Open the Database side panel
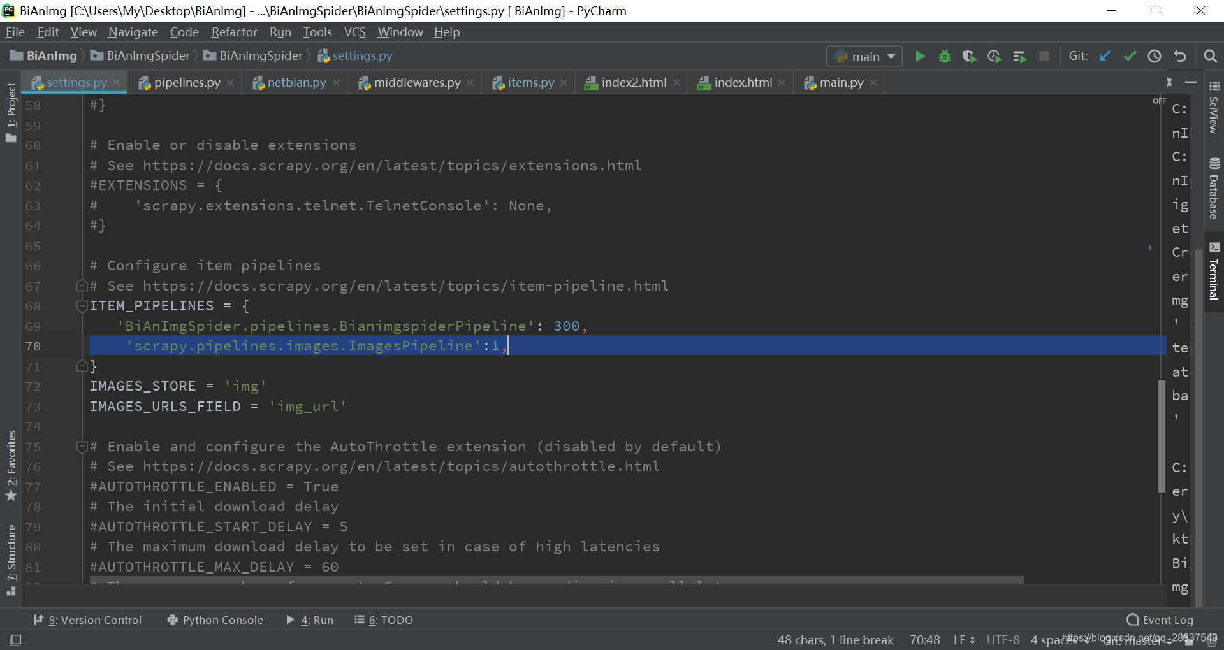Screen dimensions: 1224x650 click(1214, 189)
